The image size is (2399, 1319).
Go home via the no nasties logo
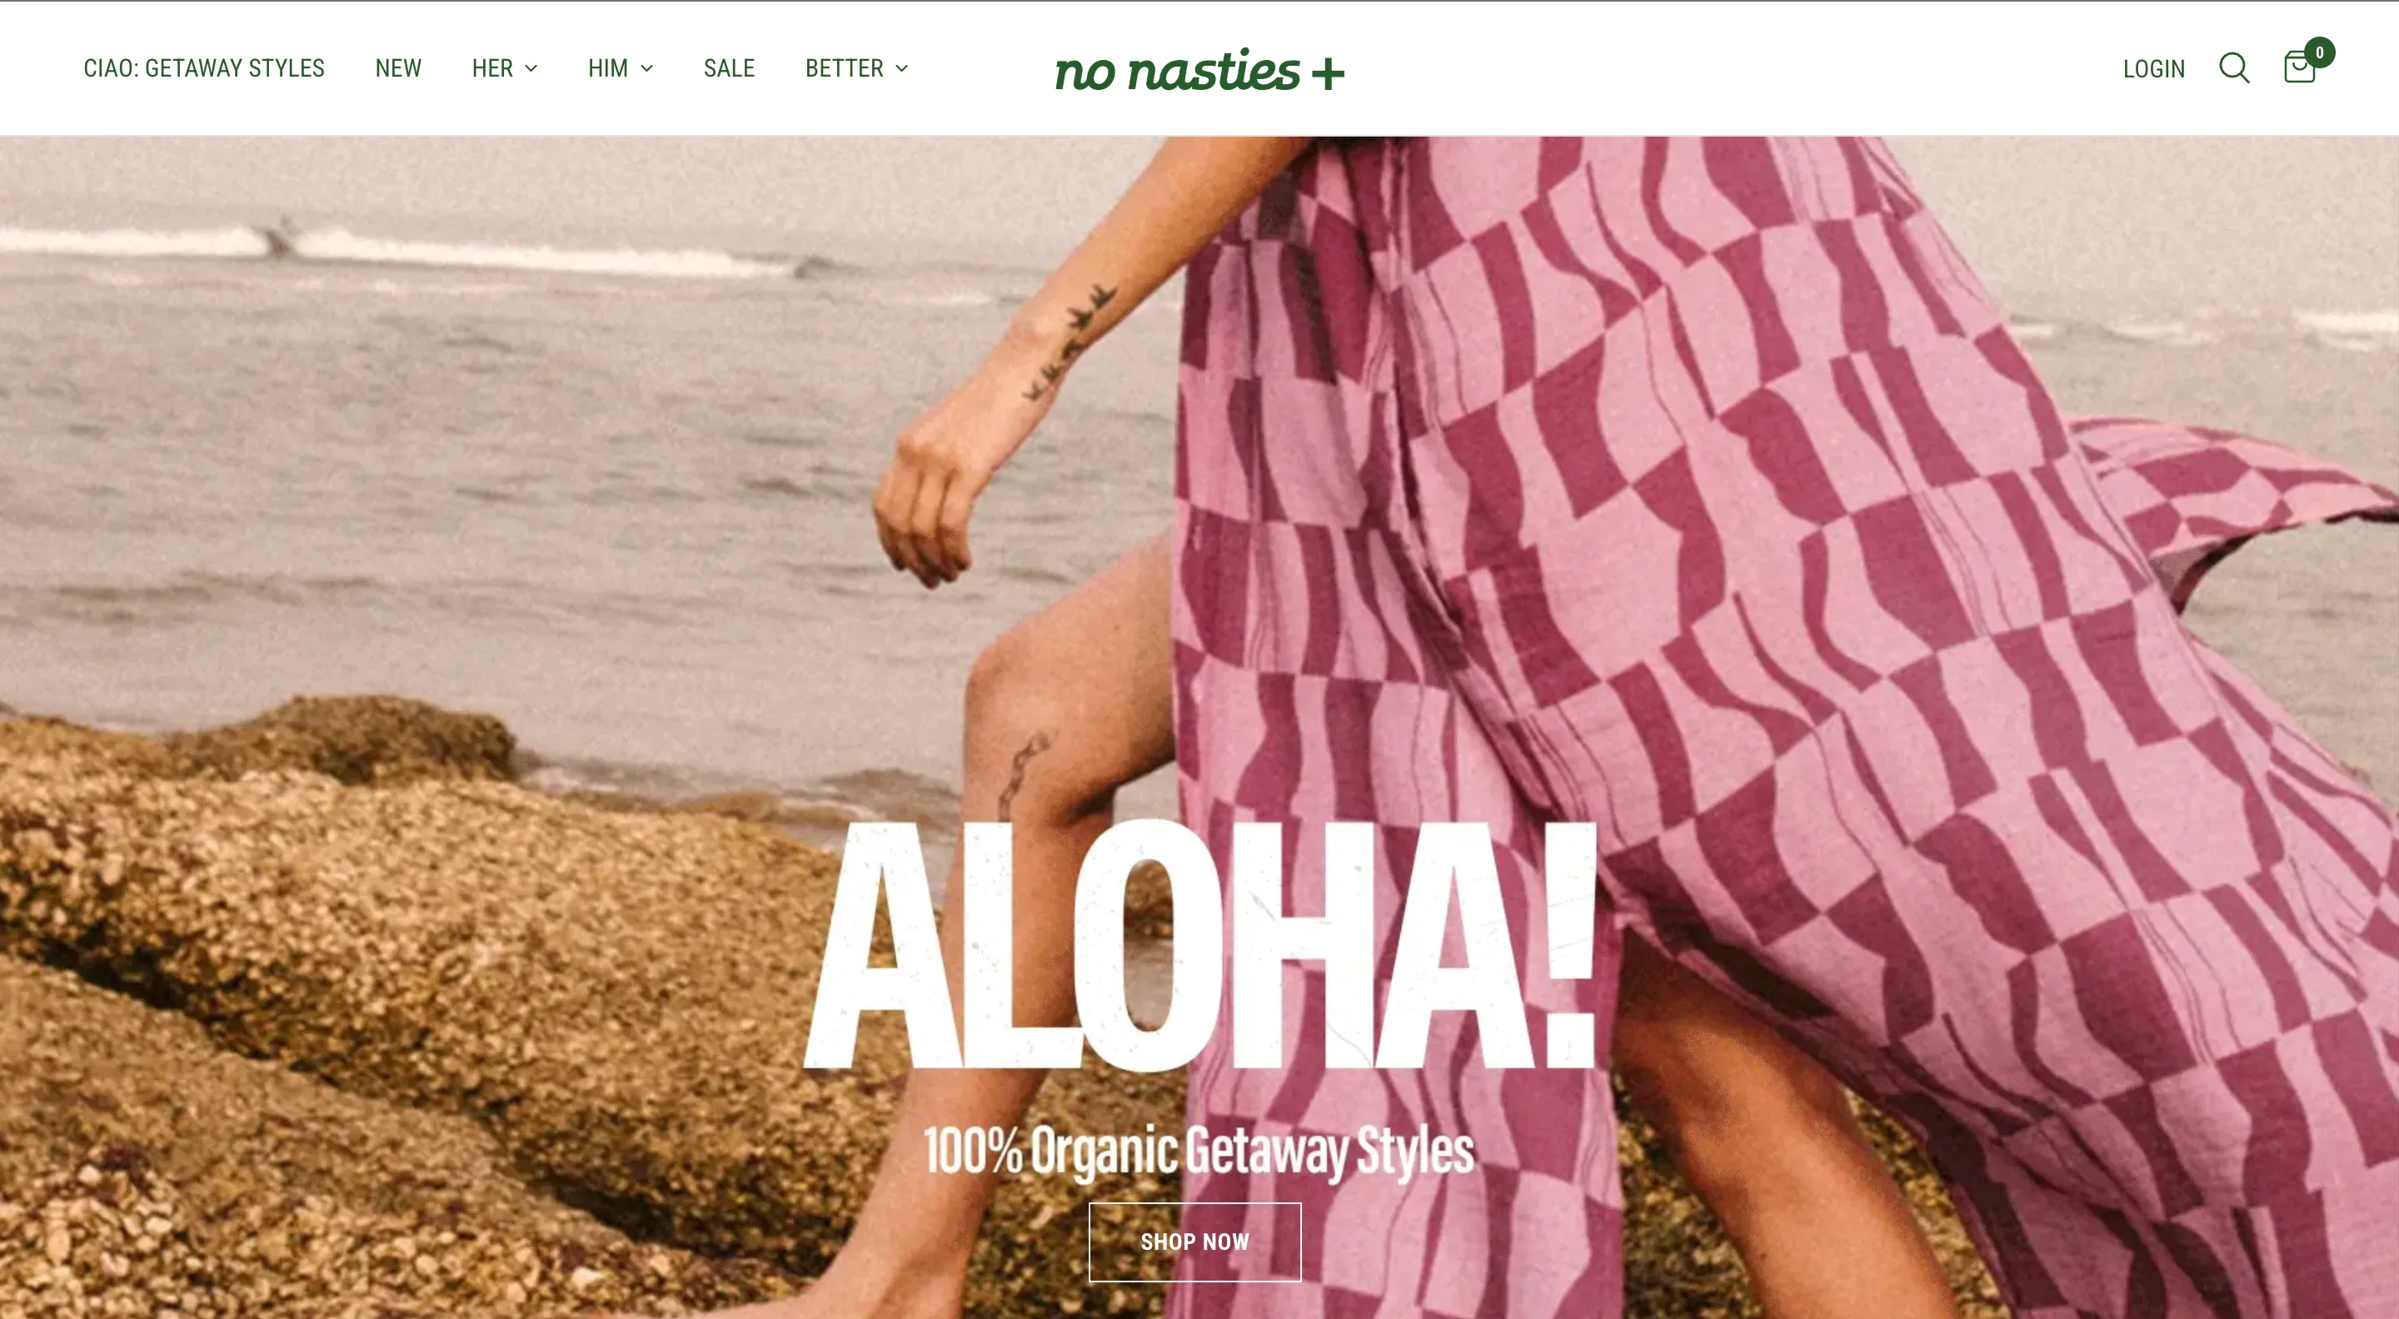pos(1199,70)
